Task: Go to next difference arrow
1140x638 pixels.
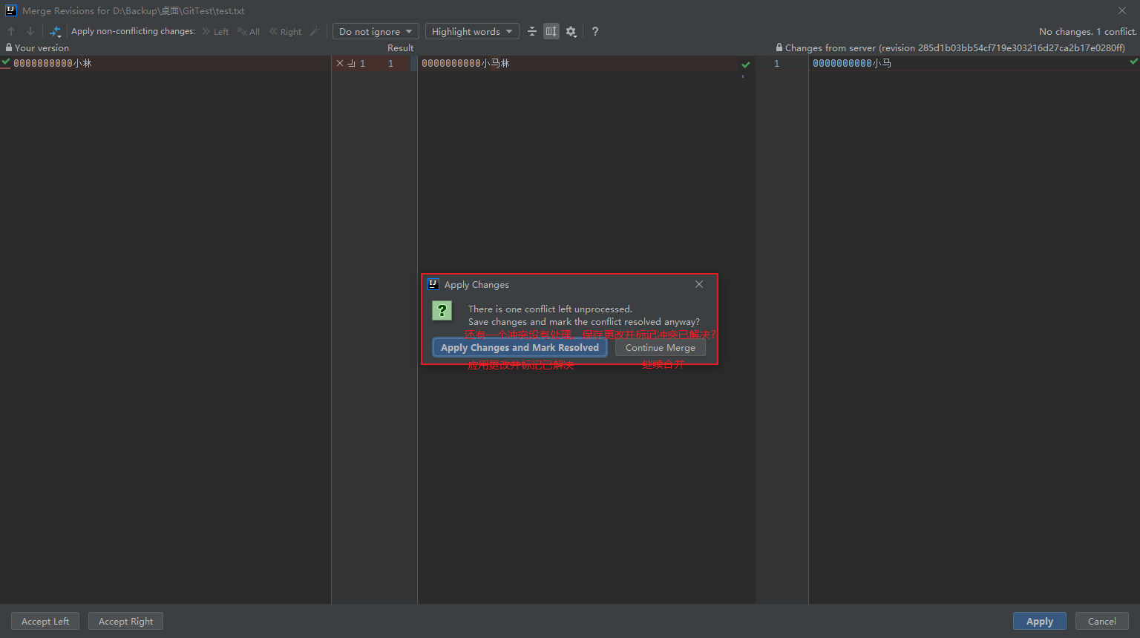Action: [x=30, y=31]
